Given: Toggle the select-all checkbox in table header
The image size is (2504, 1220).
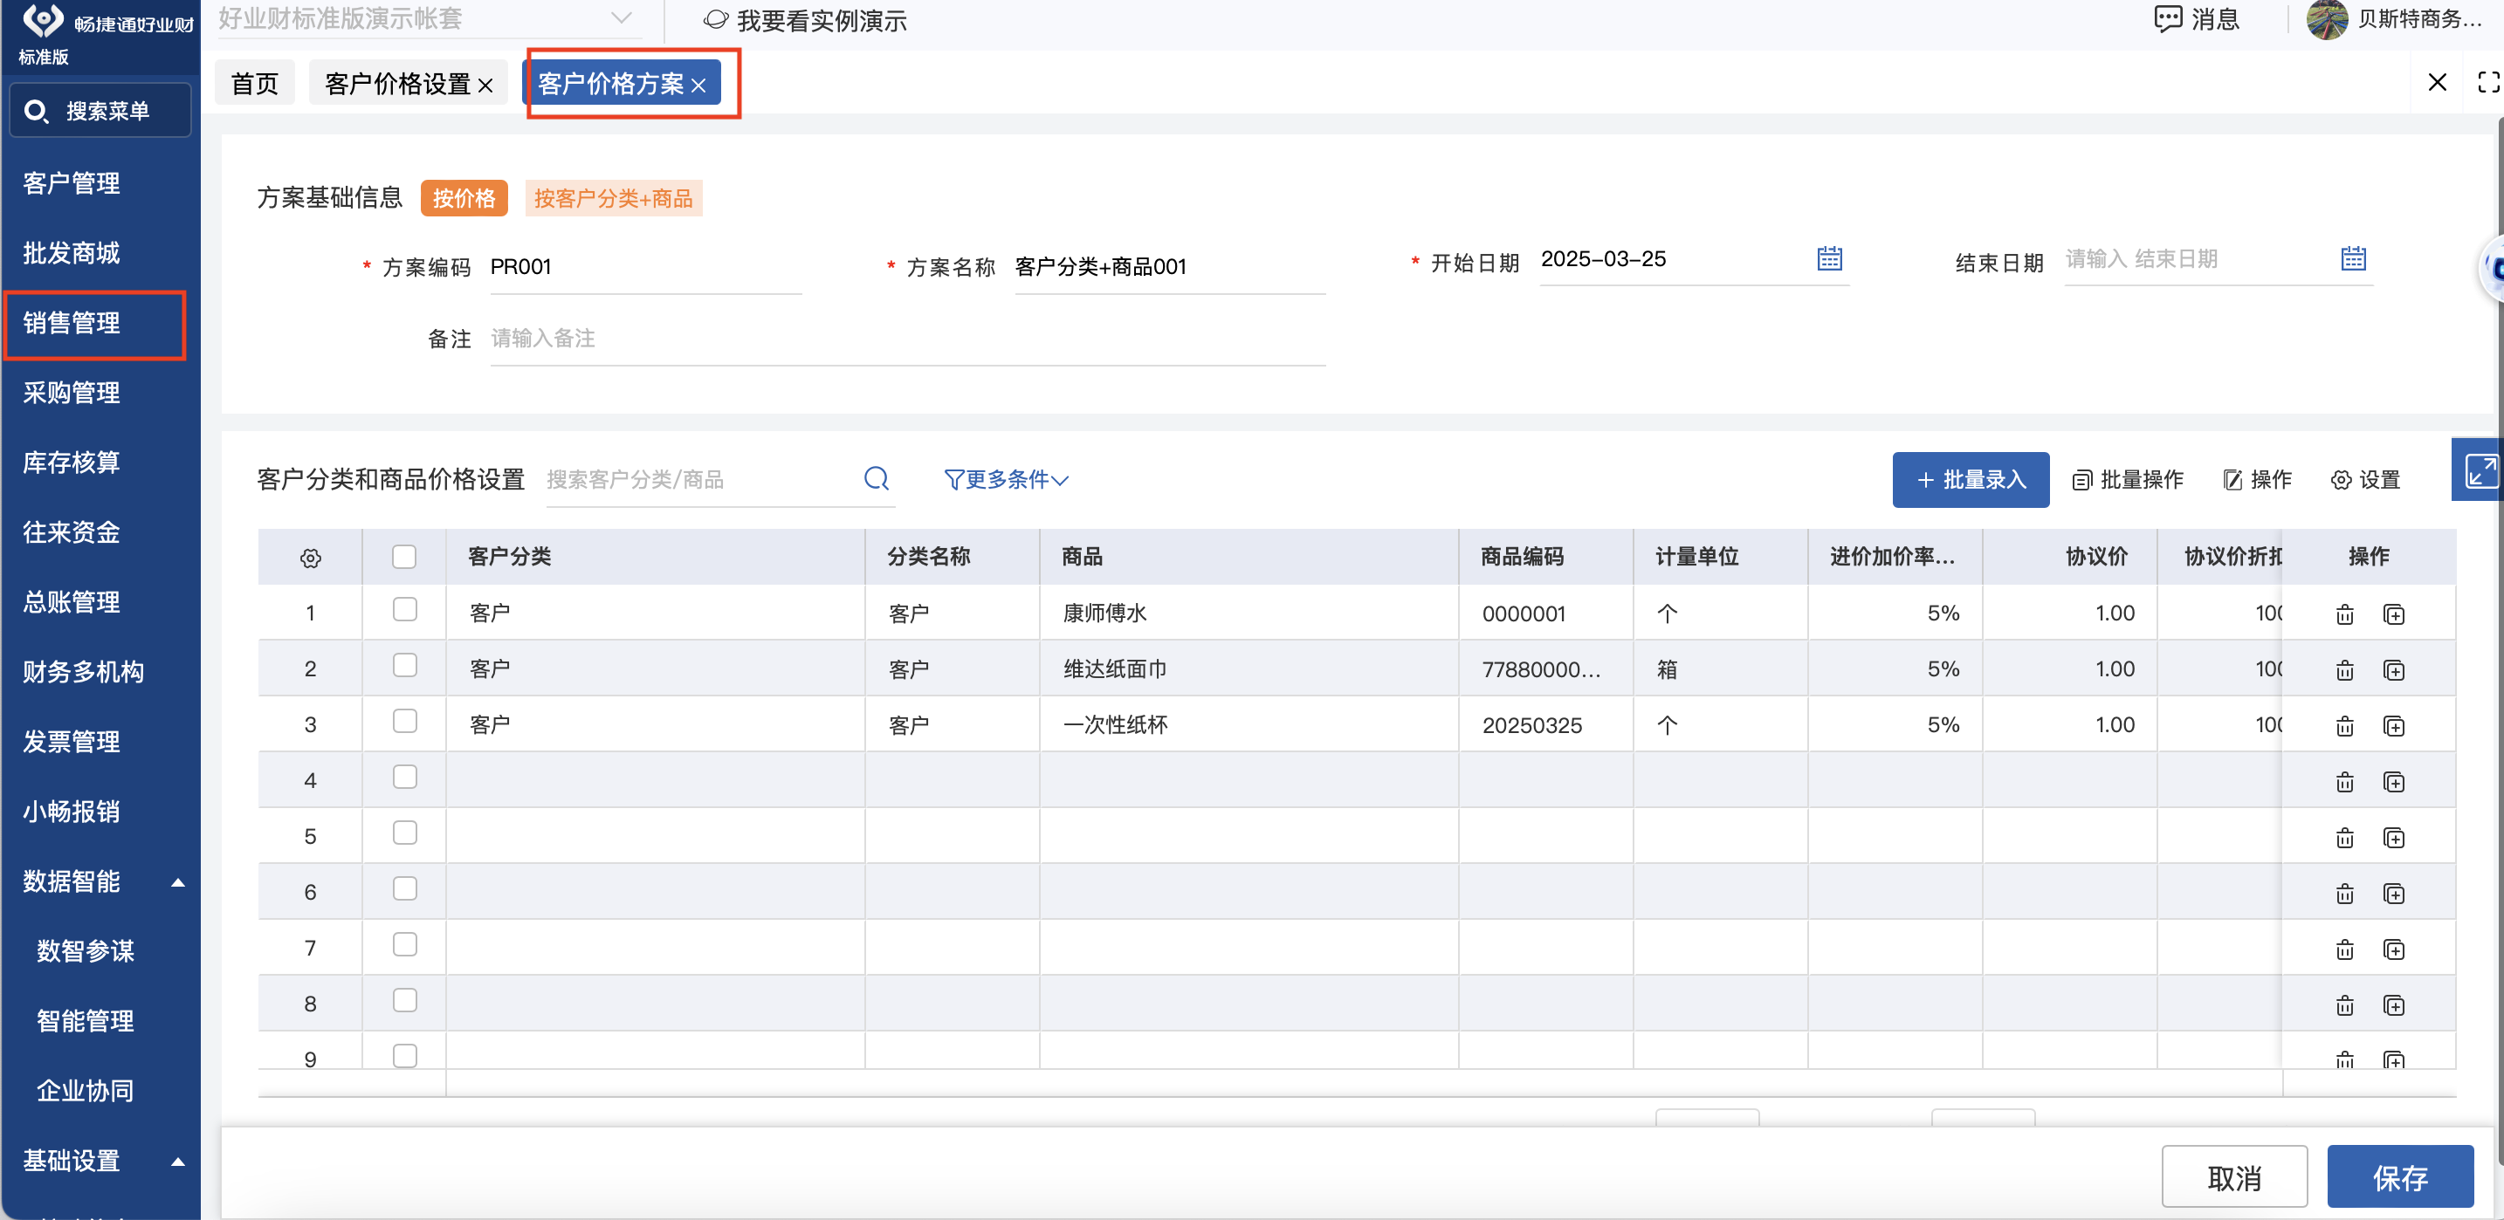Looking at the screenshot, I should 404,557.
